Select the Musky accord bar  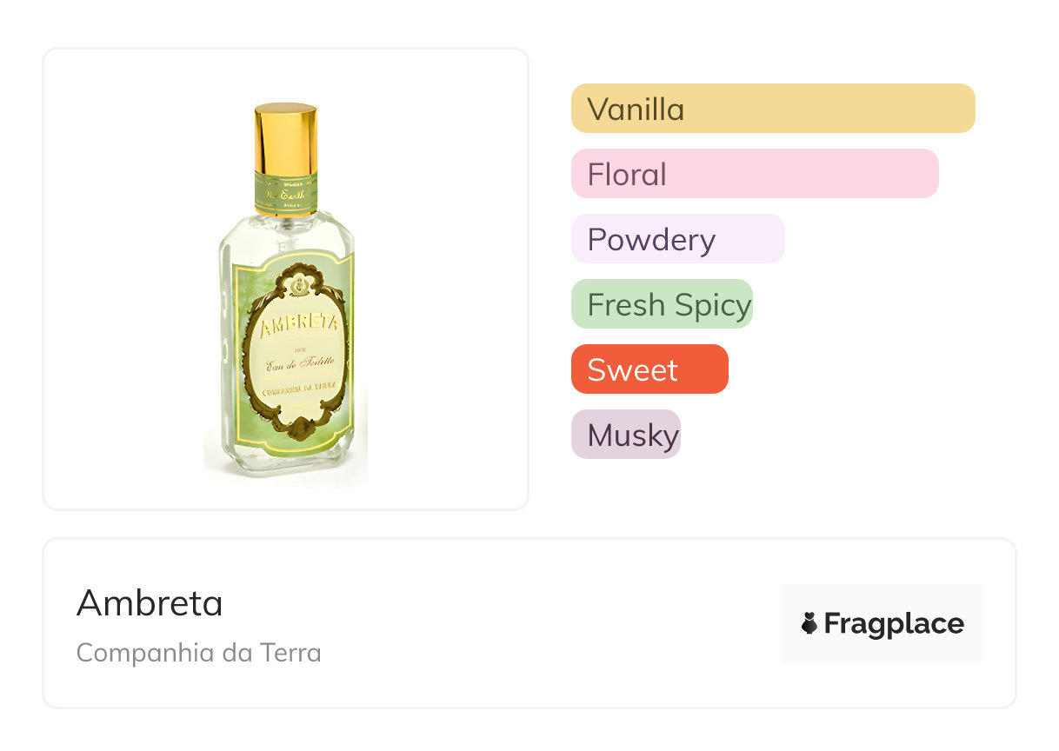625,435
